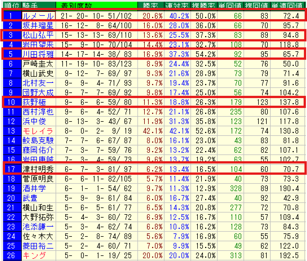Viewport: 307px width, 261px height.
Task: Click 戸崎圭太's record 11-19-10-83/123
Action: [96, 64]
